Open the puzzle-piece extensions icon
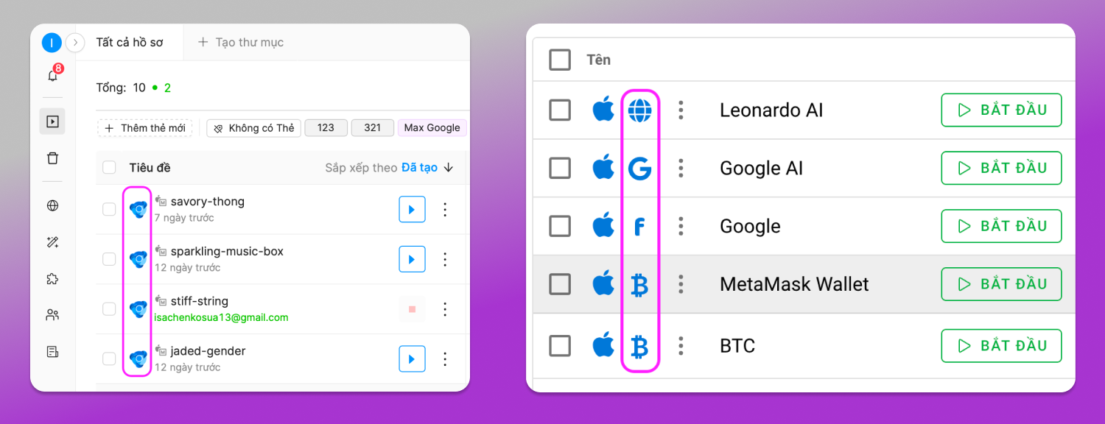 (x=52, y=279)
